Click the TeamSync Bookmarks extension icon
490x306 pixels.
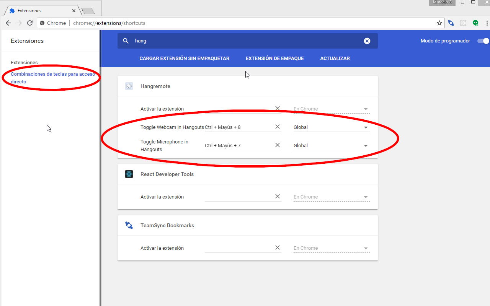(129, 225)
